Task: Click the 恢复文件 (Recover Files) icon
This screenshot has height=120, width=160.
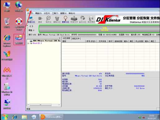Action: (x=74, y=19)
